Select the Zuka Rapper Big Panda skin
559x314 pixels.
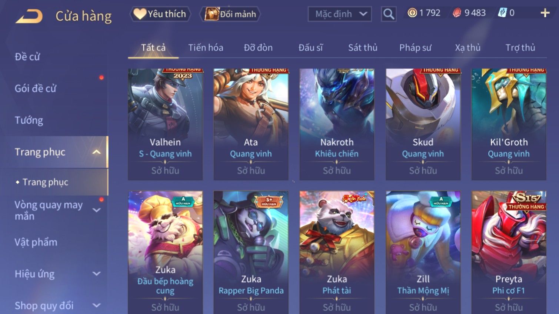tap(251, 252)
